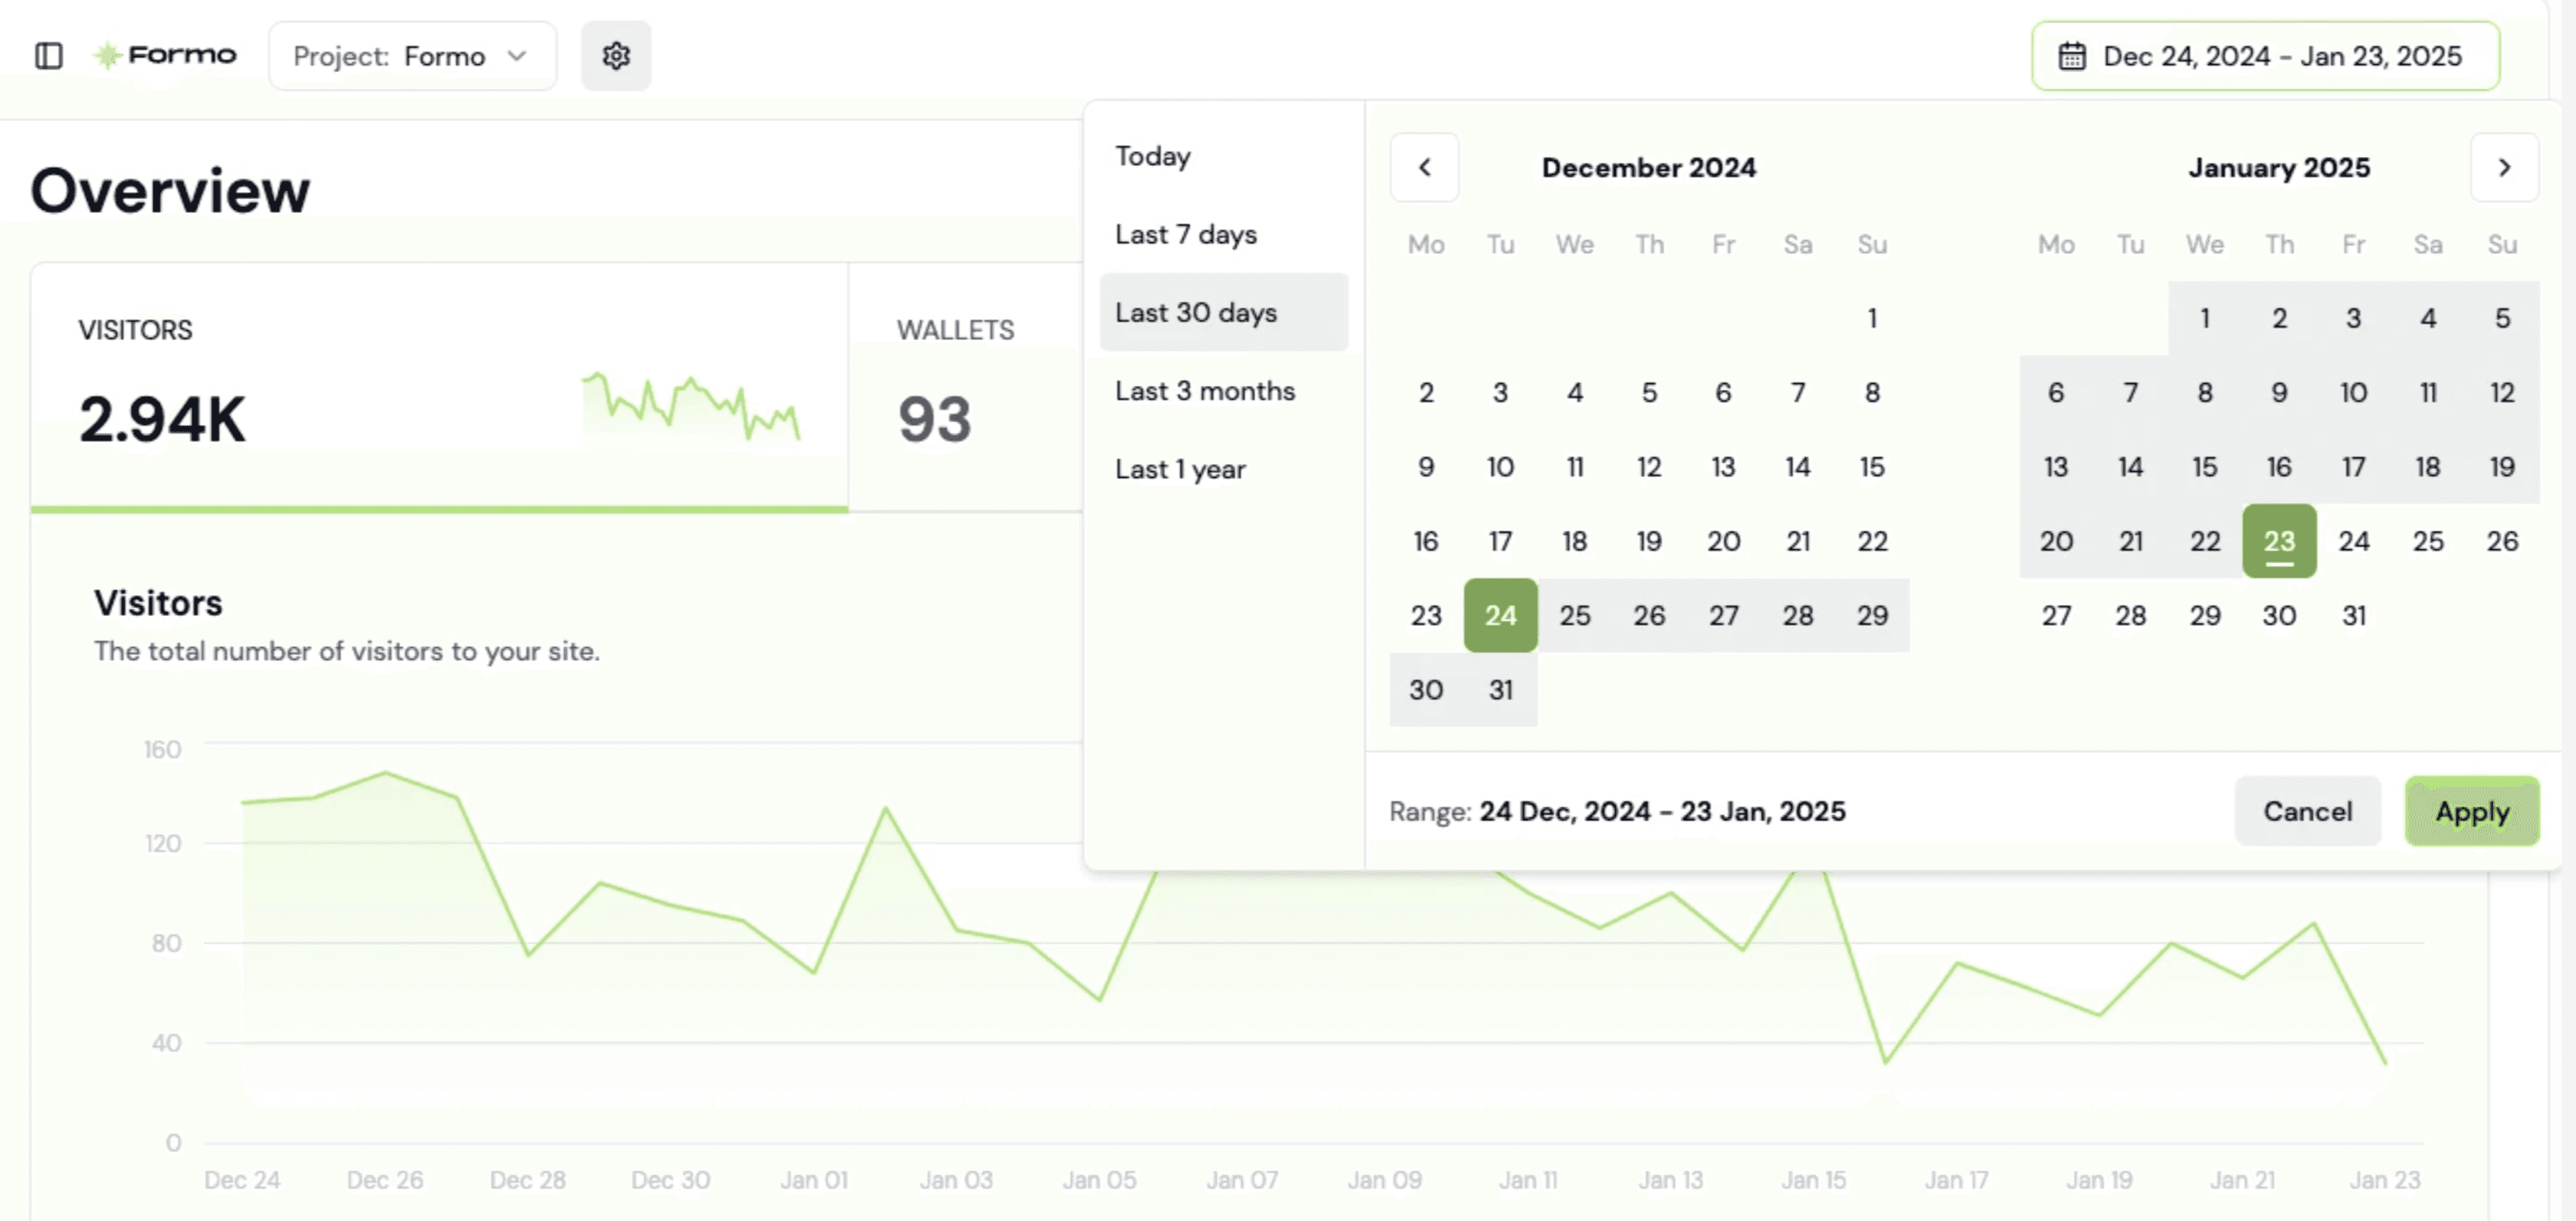Choose December 20 in the calendar
2576x1221 pixels.
1723,541
